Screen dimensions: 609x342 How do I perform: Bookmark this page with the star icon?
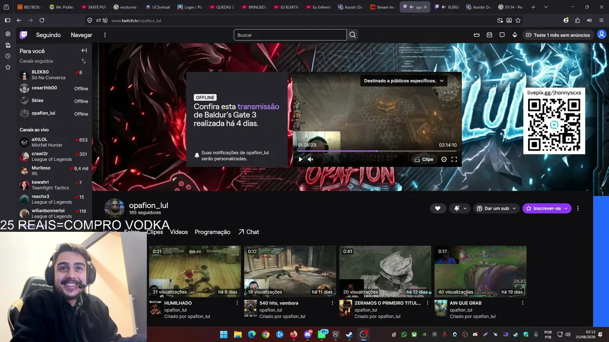pyautogui.click(x=518, y=20)
